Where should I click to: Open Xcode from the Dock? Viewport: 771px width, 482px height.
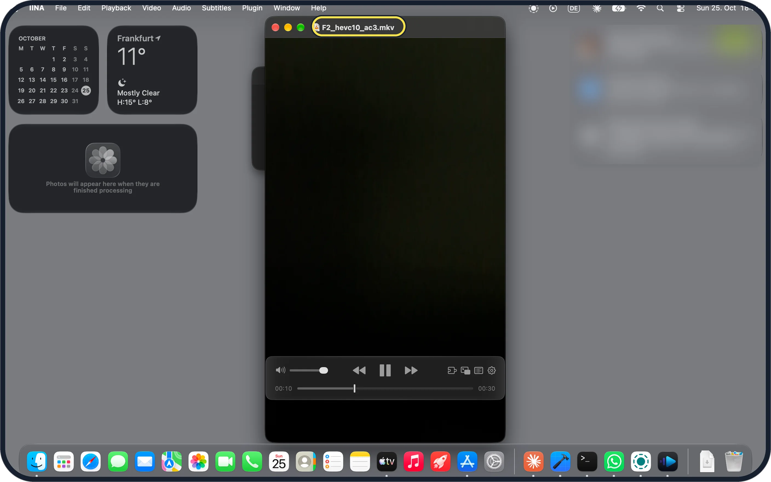coord(560,461)
